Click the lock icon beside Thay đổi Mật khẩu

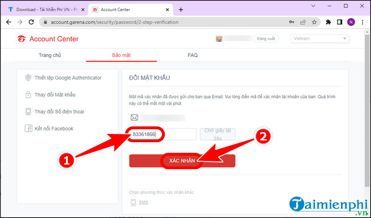point(28,95)
